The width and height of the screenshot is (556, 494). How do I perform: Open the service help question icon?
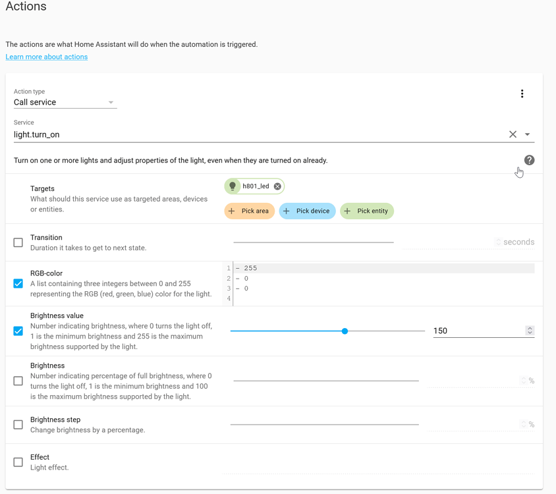(x=529, y=160)
